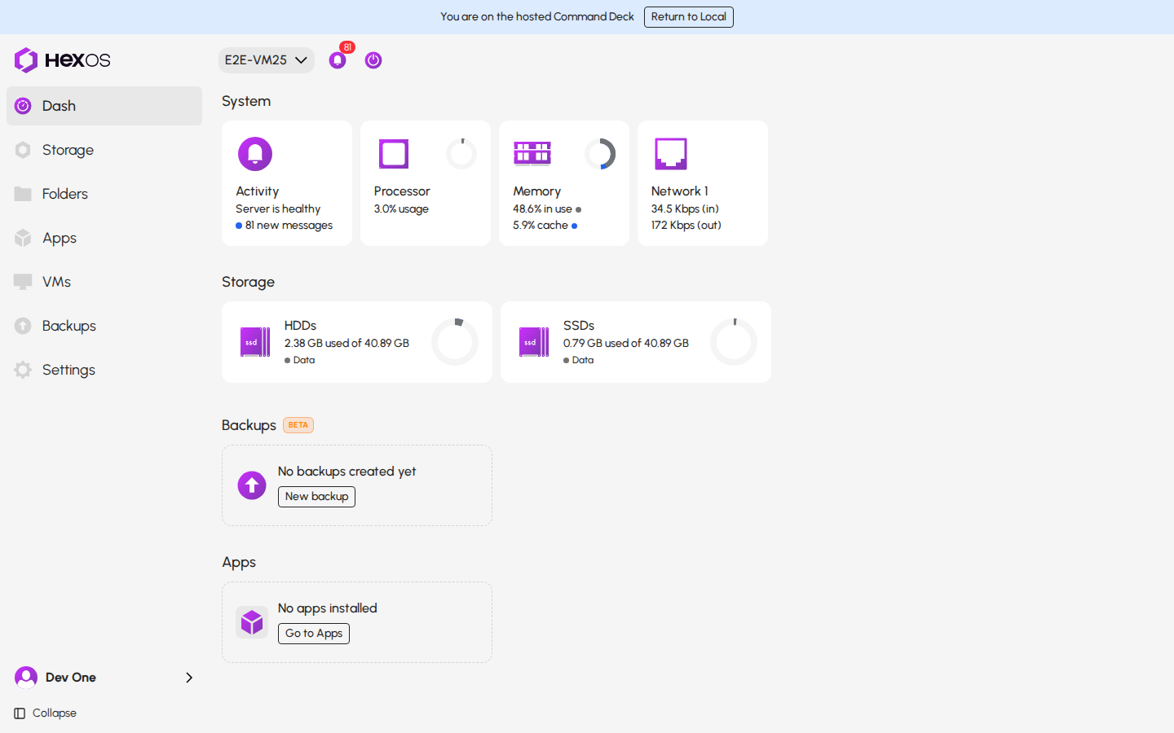Open the notifications bell with 81 badge
1174x733 pixels.
pyautogui.click(x=338, y=60)
